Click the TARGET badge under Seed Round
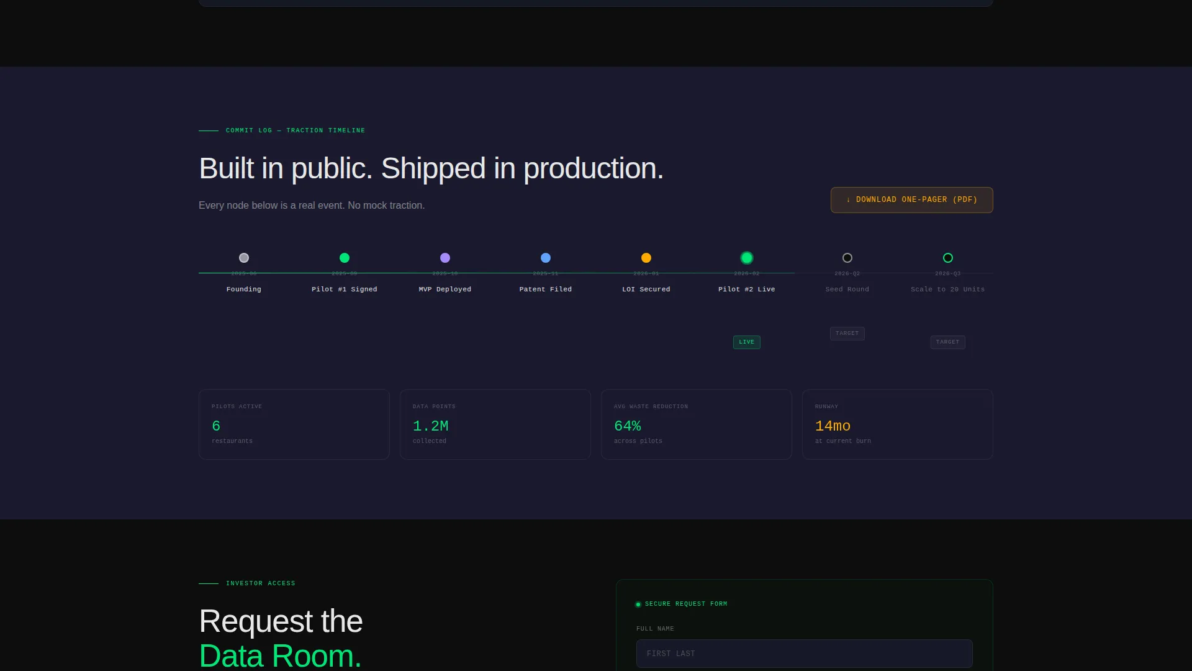 (x=847, y=334)
